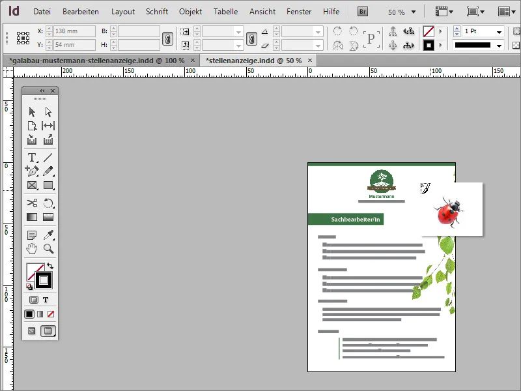Open the Ansicht menu
The image size is (521, 391).
(x=262, y=12)
